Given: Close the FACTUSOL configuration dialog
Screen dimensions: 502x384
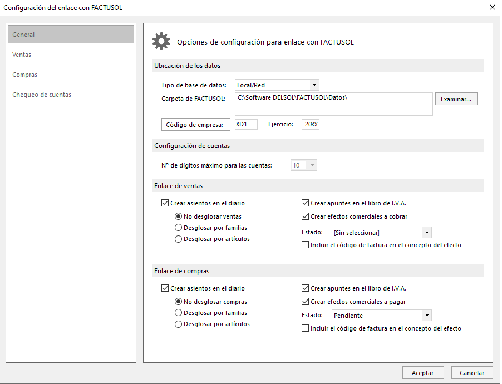Looking at the screenshot, I should coord(493,7).
